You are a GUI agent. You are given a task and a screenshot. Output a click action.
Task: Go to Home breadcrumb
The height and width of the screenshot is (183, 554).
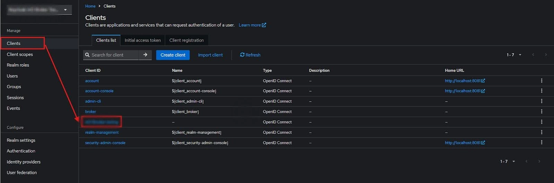pyautogui.click(x=90, y=6)
